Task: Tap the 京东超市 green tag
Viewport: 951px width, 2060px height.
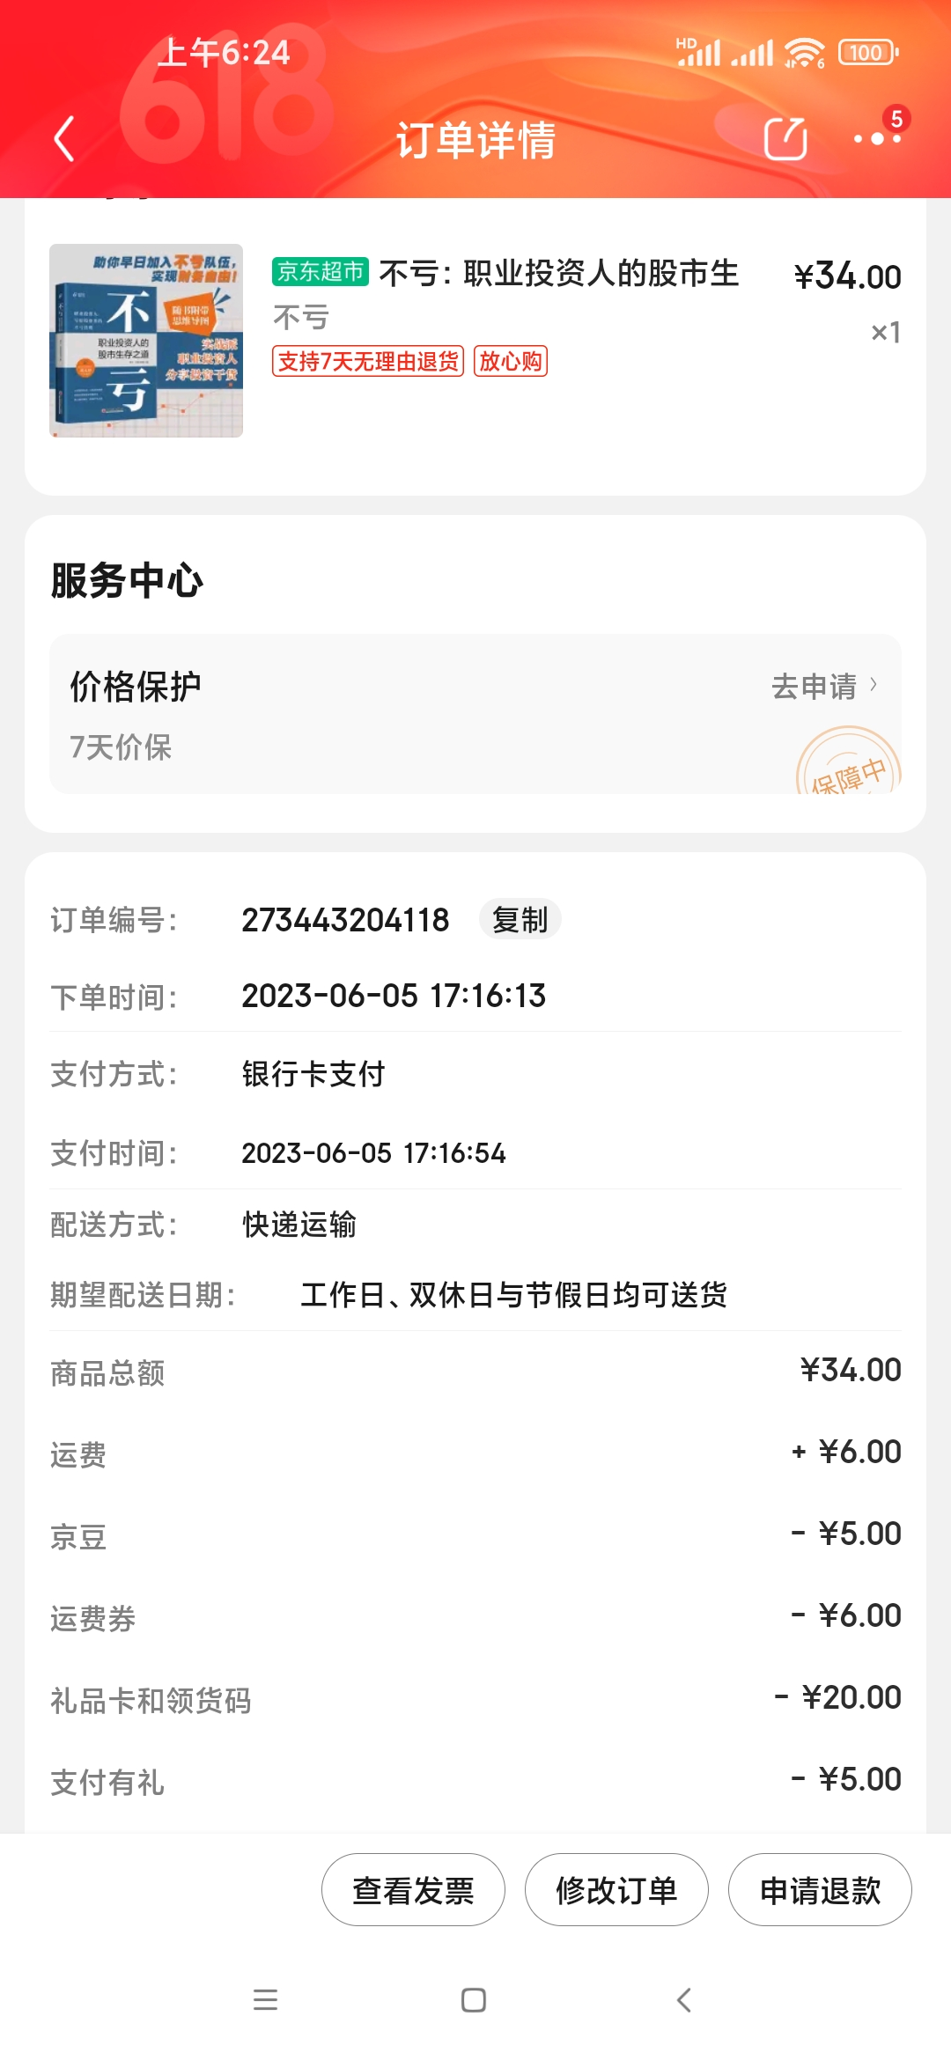Action: [320, 272]
